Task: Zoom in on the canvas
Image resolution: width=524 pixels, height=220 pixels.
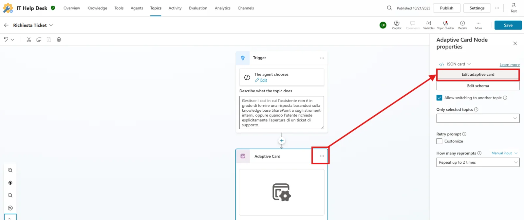Action: pos(10,170)
